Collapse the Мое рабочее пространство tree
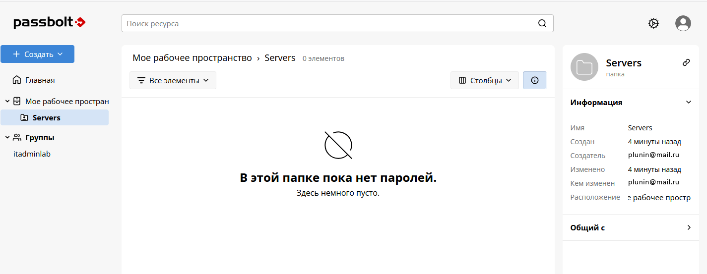This screenshot has width=707, height=274. 7,101
